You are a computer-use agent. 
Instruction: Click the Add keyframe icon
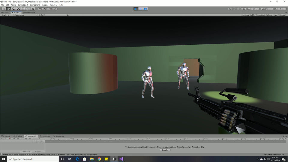pos(38,141)
